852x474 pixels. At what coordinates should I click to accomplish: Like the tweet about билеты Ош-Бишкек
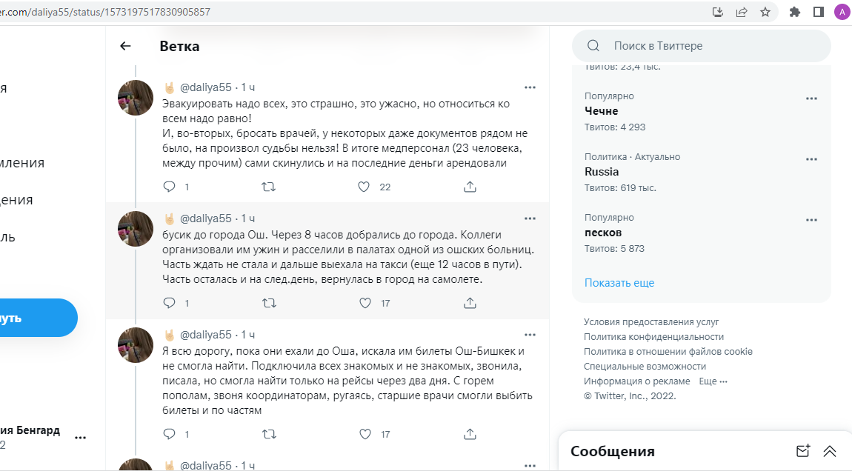364,434
